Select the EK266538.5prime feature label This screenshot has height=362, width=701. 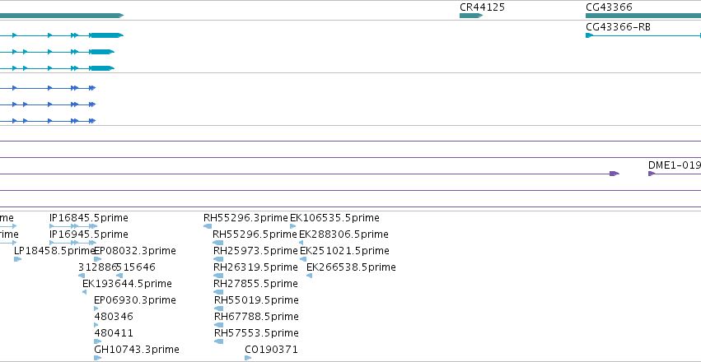pos(352,267)
